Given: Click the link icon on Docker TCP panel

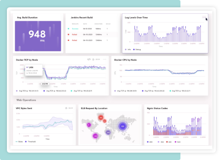Looking at the screenshot, I should 89,60.
